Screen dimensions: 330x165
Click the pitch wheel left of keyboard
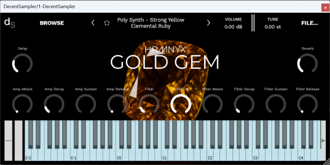[9, 141]
